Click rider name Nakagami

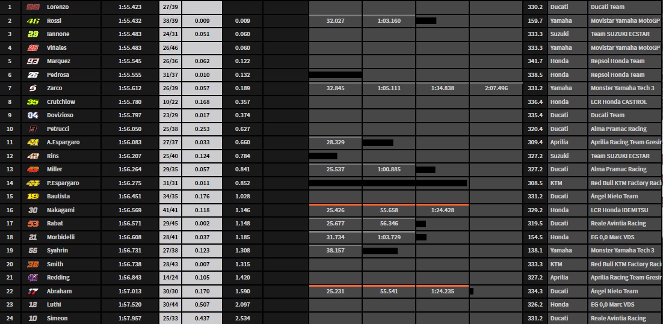pyautogui.click(x=61, y=210)
